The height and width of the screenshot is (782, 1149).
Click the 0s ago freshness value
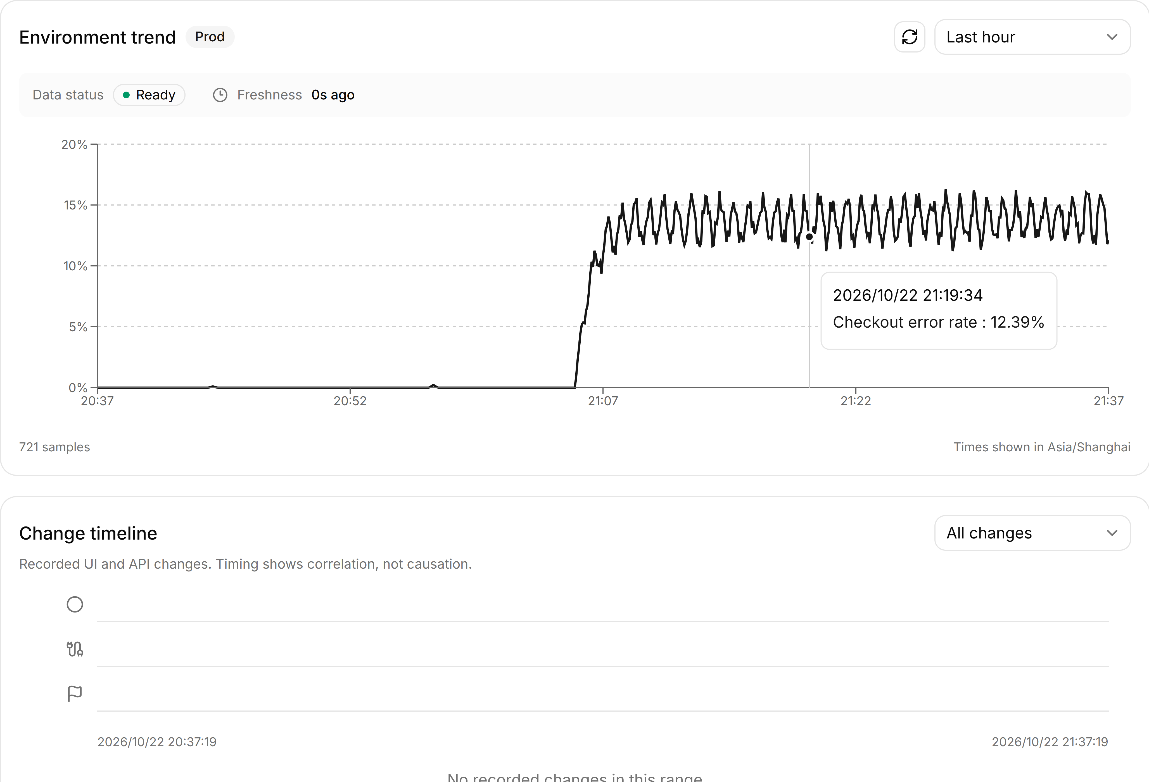[x=333, y=95]
